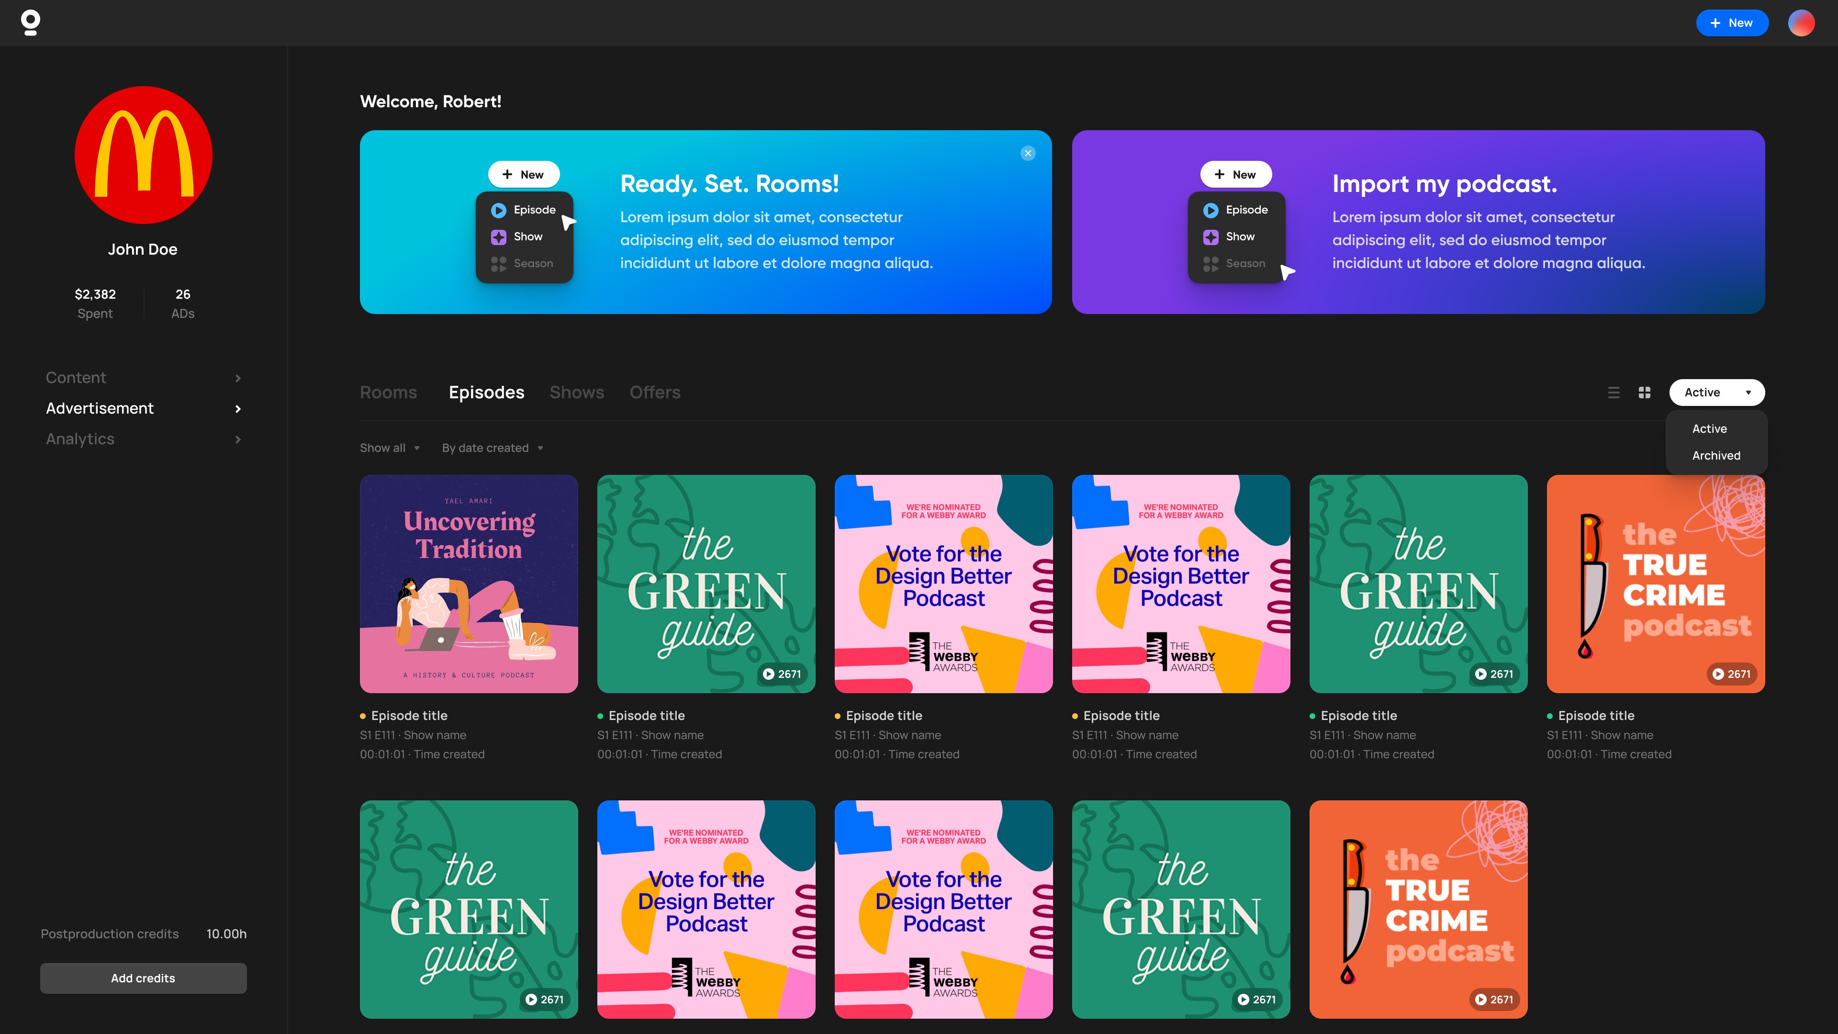Open the Show all filter dropdown
The width and height of the screenshot is (1838, 1034).
(390, 448)
